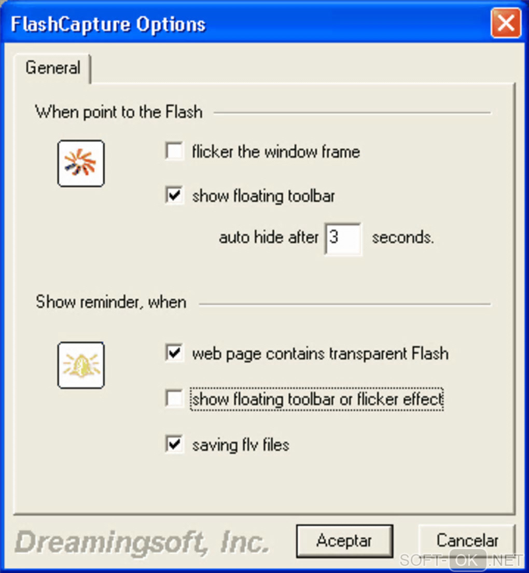Click the Cancelar button
This screenshot has height=573, width=529.
(x=467, y=541)
